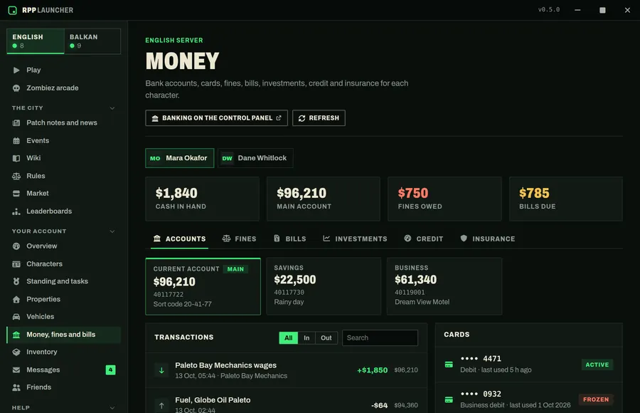Click account number 40119001
This screenshot has width=640, height=413.
tap(410, 293)
